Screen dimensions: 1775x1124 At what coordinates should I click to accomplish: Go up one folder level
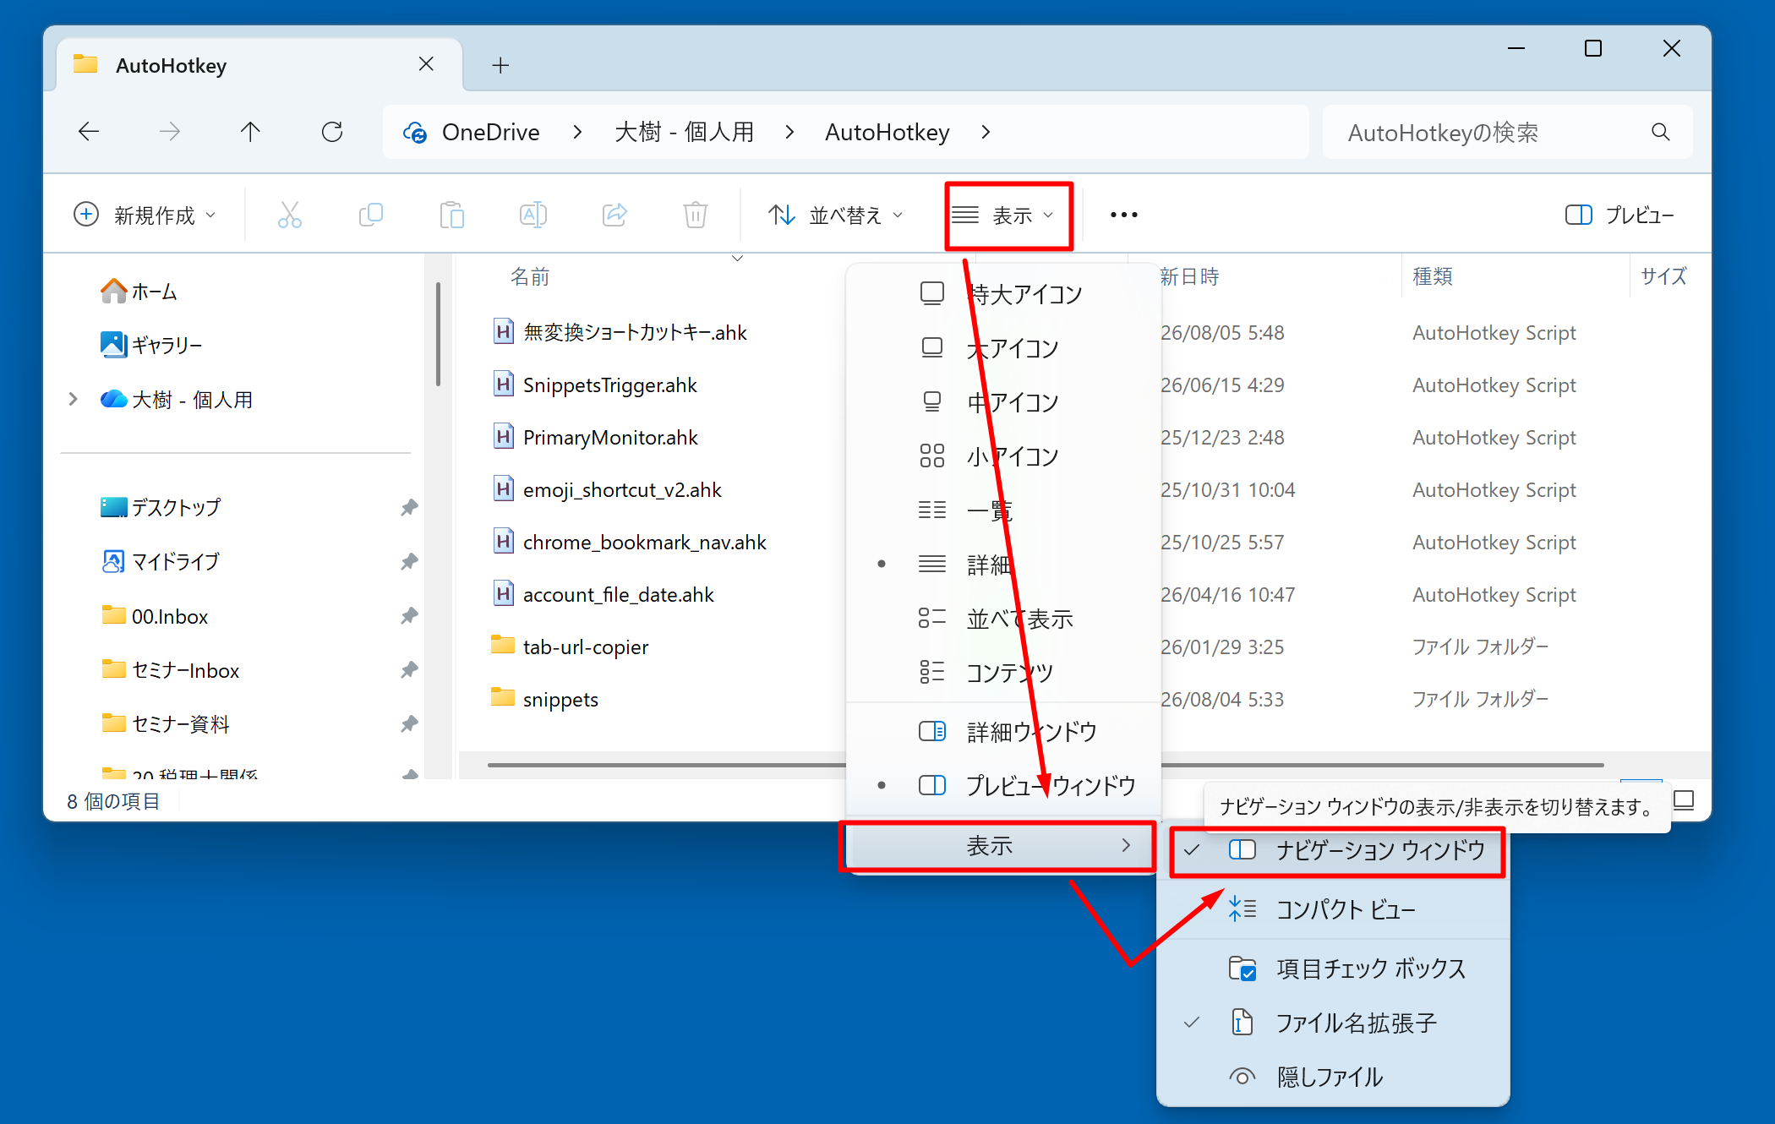click(250, 132)
